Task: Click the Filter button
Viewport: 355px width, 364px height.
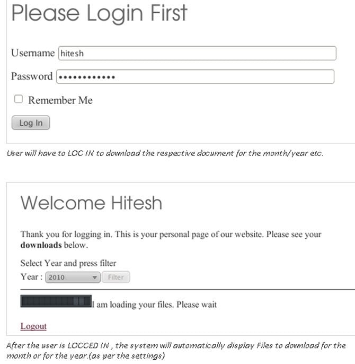Action: coord(116,277)
